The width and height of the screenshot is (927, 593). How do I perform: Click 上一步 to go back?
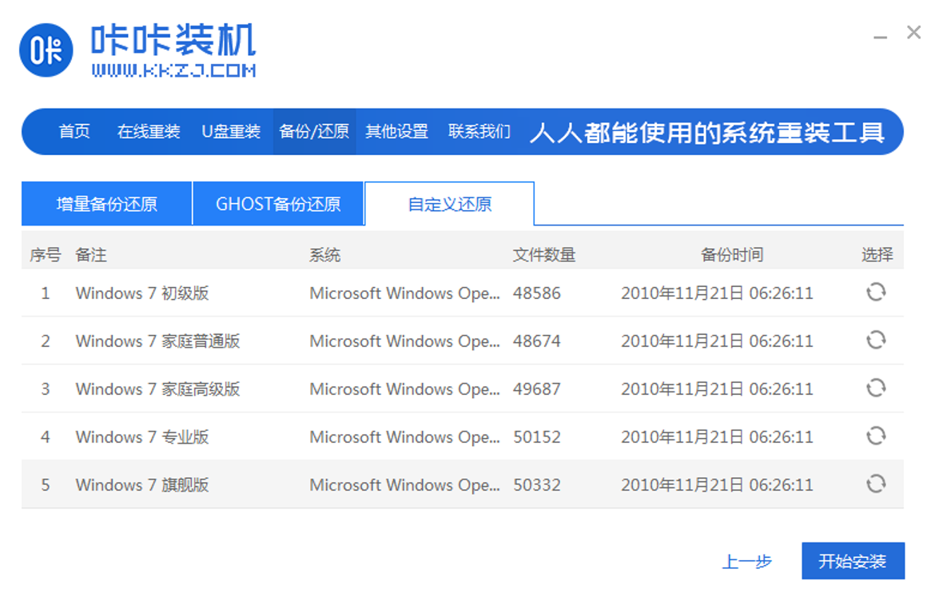(747, 562)
